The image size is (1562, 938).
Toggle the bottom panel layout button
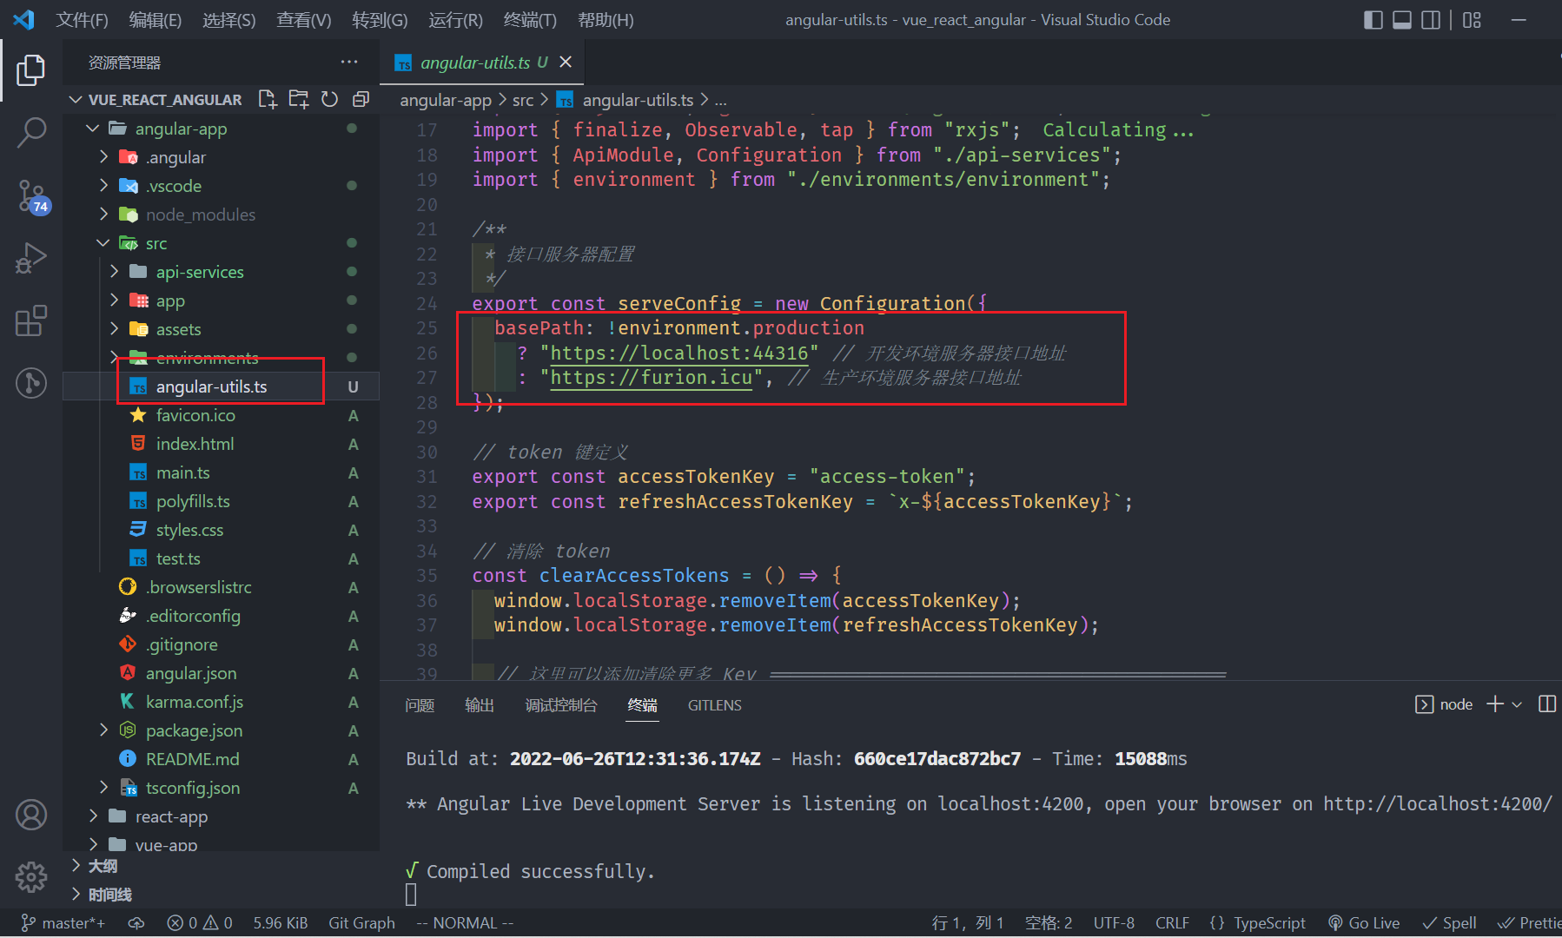click(1402, 20)
